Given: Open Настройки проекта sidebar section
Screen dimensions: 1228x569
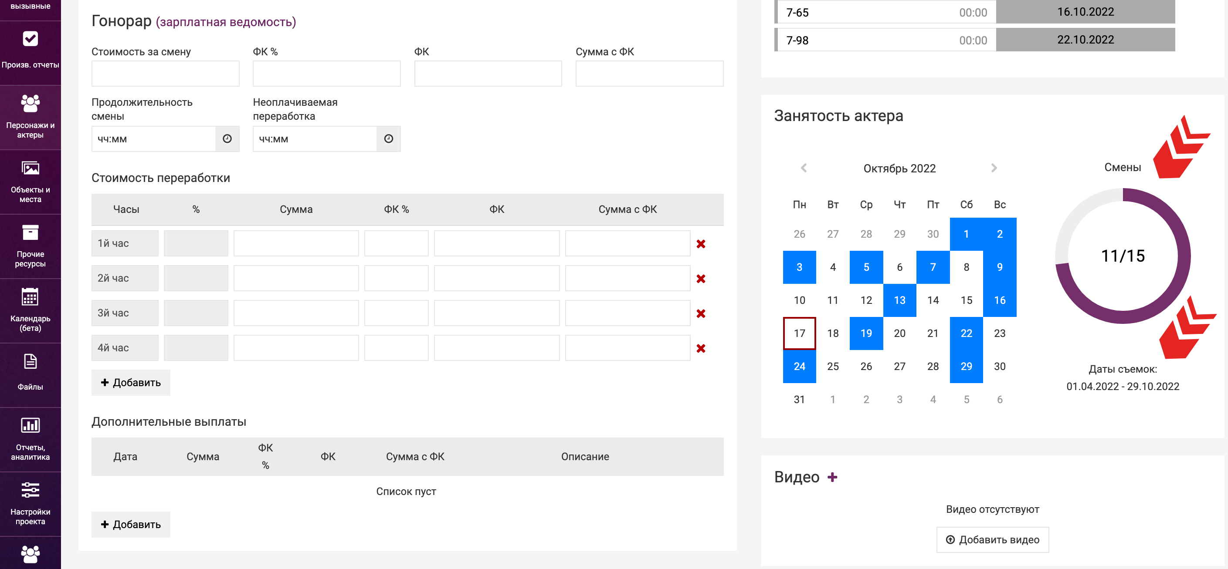Looking at the screenshot, I should pos(30,504).
